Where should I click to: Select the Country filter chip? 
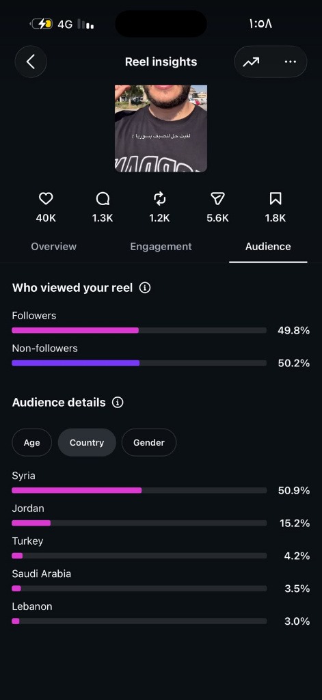[87, 442]
